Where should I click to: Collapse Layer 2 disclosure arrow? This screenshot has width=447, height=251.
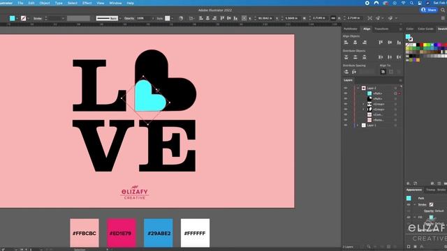(x=358, y=89)
